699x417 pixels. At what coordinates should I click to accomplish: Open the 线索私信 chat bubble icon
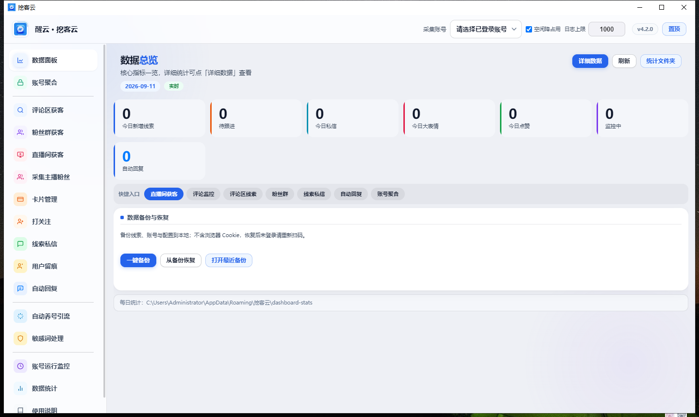click(x=20, y=244)
